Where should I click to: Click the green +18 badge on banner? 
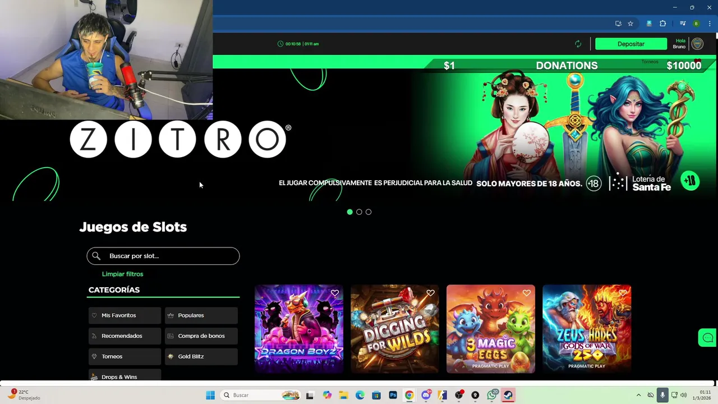[x=690, y=181]
